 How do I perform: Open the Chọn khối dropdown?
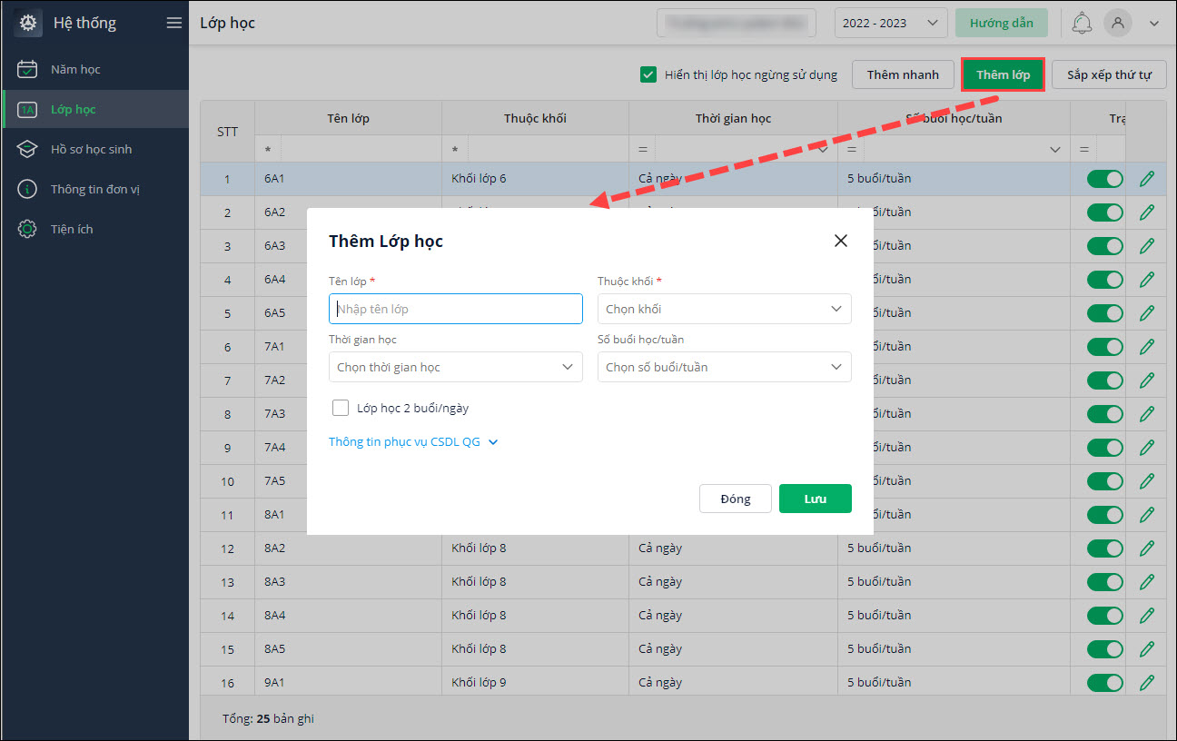(x=724, y=309)
